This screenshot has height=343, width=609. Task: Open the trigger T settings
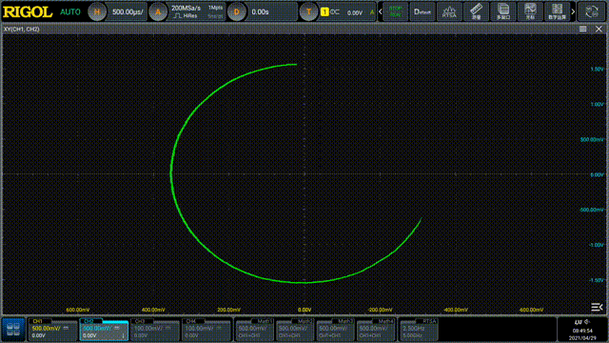(x=308, y=12)
